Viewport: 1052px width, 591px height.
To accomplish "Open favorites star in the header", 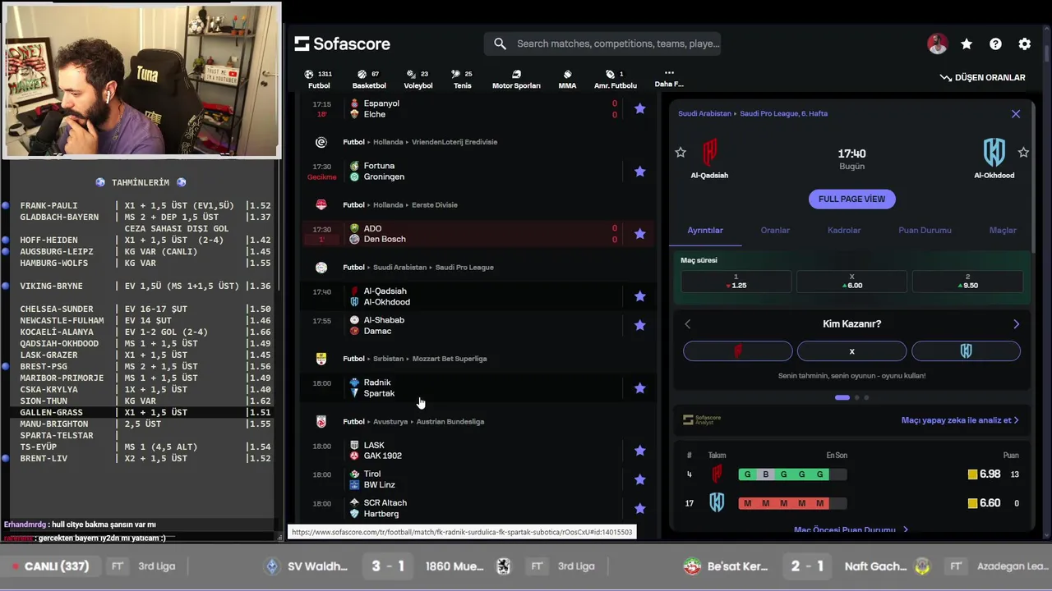I will pos(967,44).
